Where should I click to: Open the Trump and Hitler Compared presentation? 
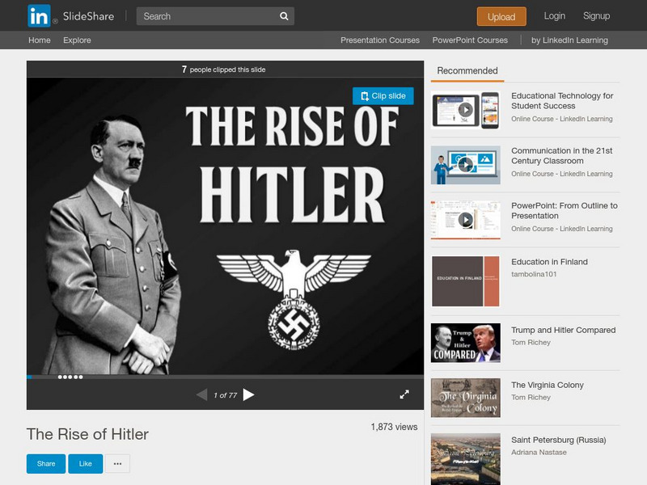pos(565,330)
